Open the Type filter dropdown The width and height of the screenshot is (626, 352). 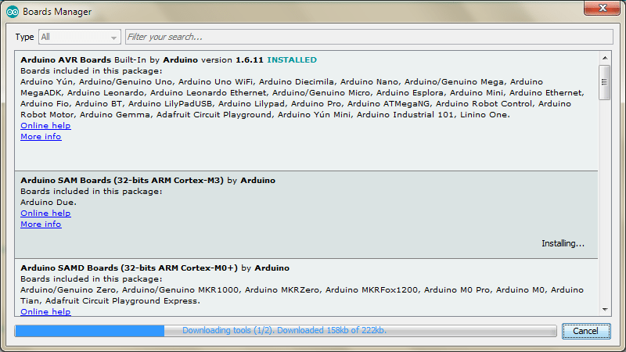click(78, 37)
